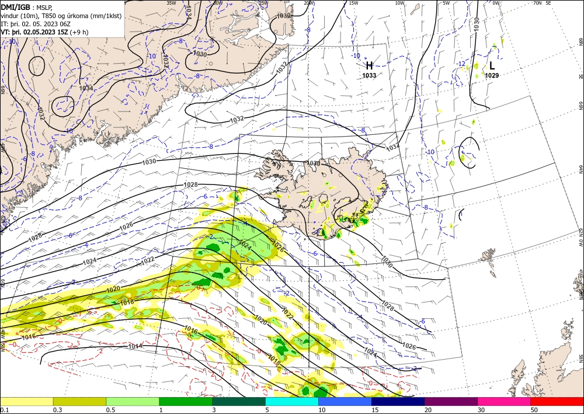
Task: Pick the blue 10–15 legend swatch
Action: (345, 401)
